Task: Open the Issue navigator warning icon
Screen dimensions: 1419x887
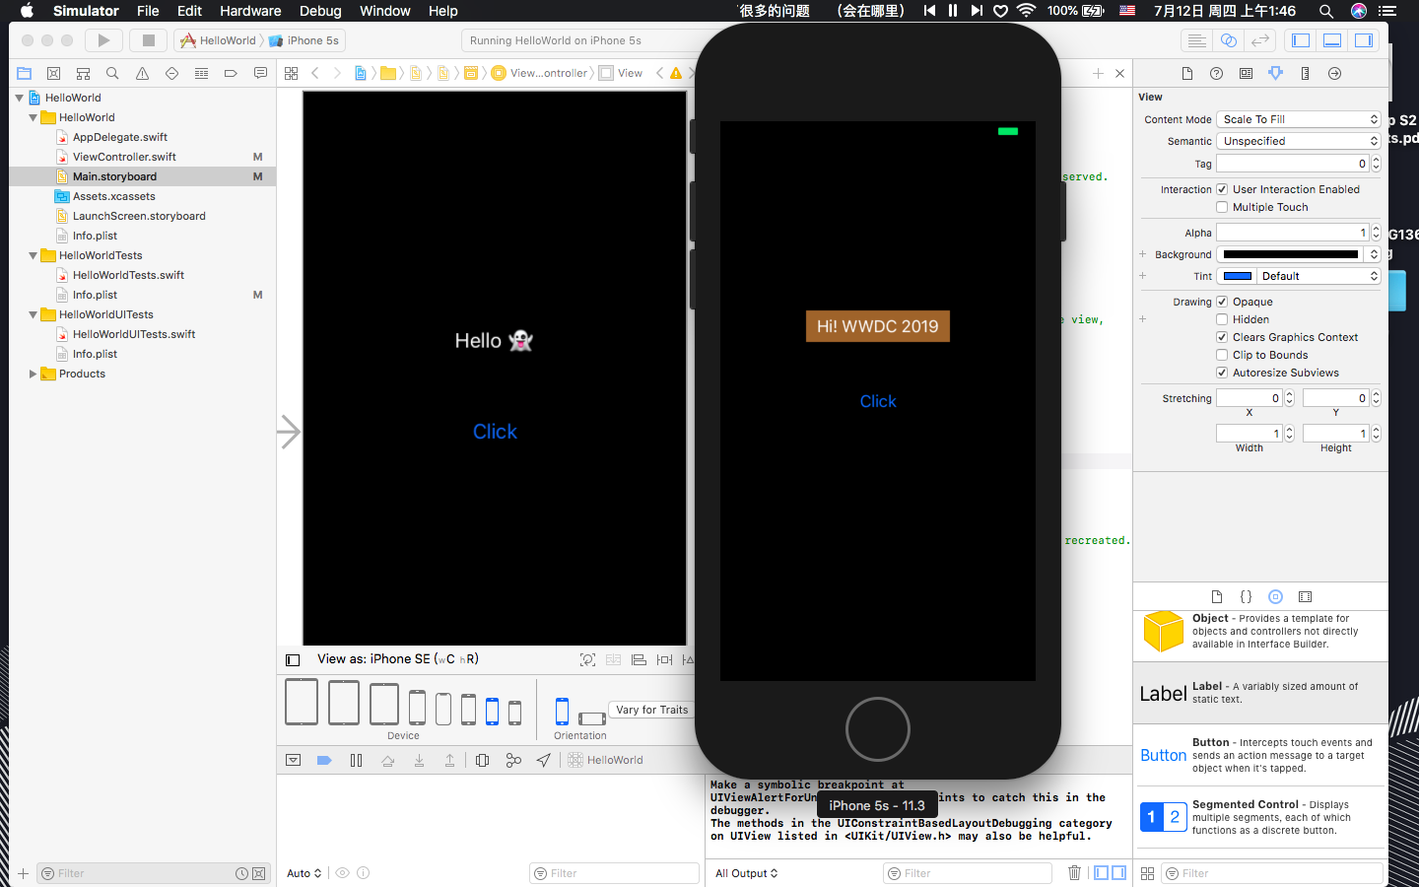Action: coord(142,73)
